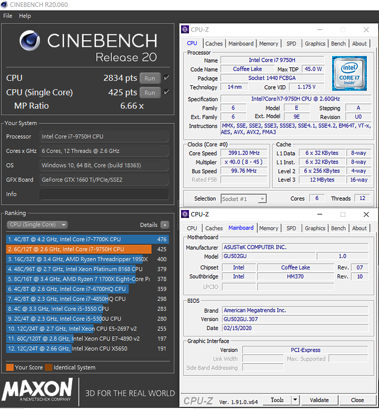Screen dimensions: 379x409
Task: Select ranking row Intel Core i7-9750H CPU
Action: tap(87, 249)
